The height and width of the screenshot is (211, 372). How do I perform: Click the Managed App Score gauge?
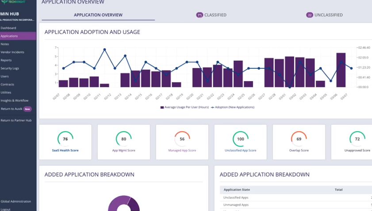click(x=182, y=139)
